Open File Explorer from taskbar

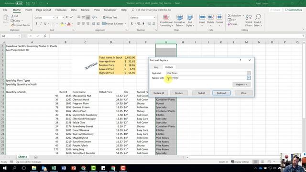[x=34, y=168]
